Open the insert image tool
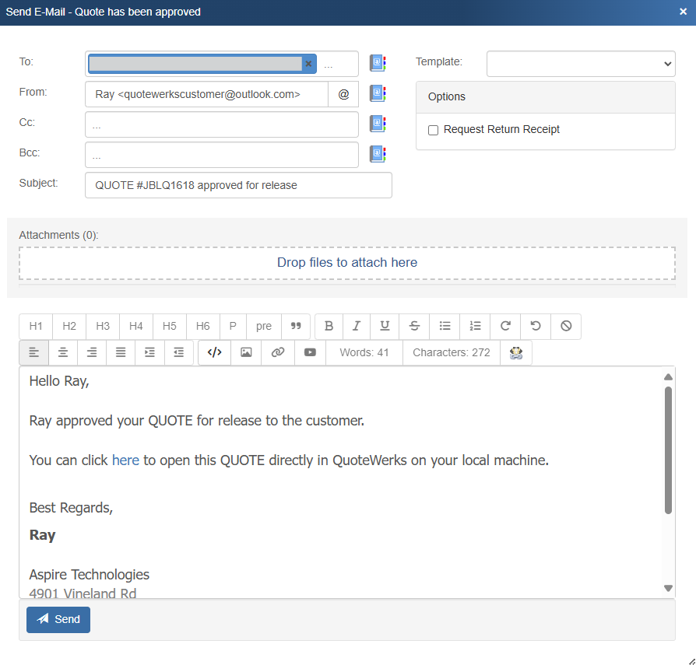The image size is (696, 665). pyautogui.click(x=246, y=352)
